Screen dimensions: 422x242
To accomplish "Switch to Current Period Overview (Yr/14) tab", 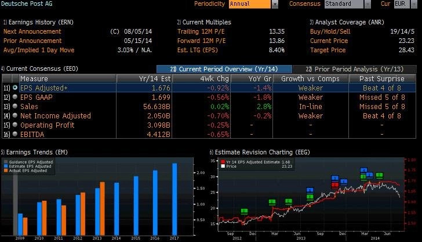I will [224, 69].
